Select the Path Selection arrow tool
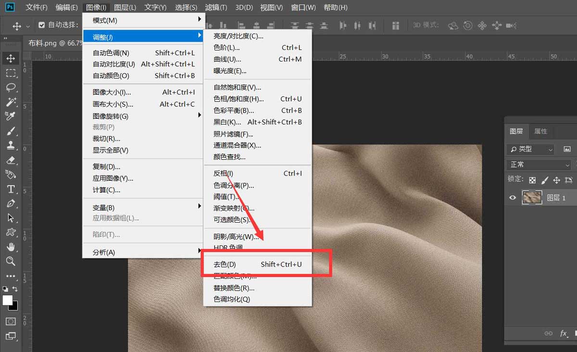The image size is (577, 352). (x=11, y=218)
